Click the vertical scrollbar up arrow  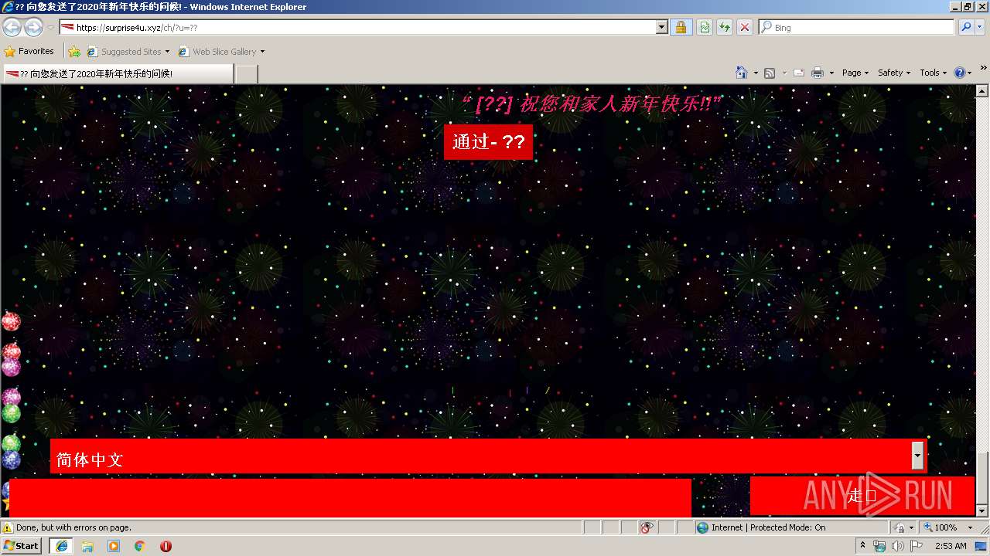click(982, 91)
